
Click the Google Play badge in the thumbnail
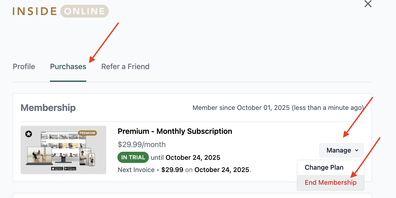pyautogui.click(x=70, y=169)
